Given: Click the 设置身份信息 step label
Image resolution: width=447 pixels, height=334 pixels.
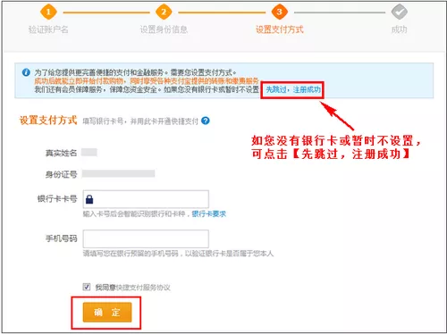Looking at the screenshot, I should (164, 29).
